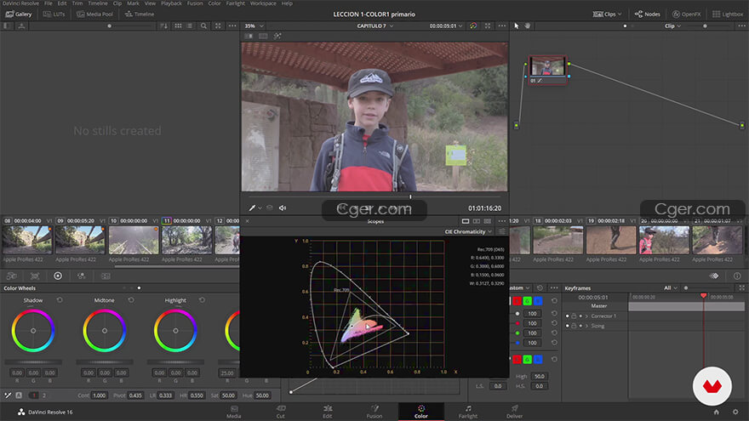
Task: Select the node graph hand pan tool
Action: pos(528,26)
